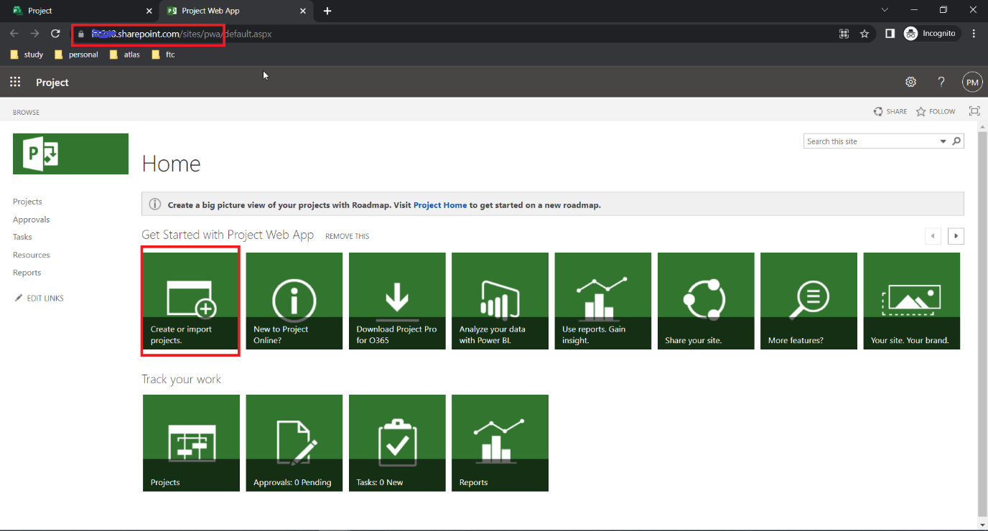
Task: Click the Project Web App logo
Action: (x=70, y=154)
